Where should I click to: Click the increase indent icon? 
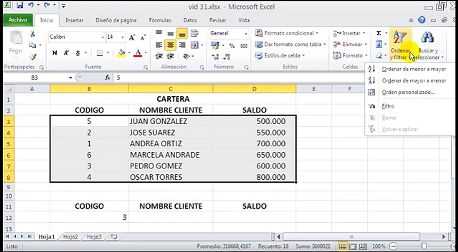(x=171, y=56)
